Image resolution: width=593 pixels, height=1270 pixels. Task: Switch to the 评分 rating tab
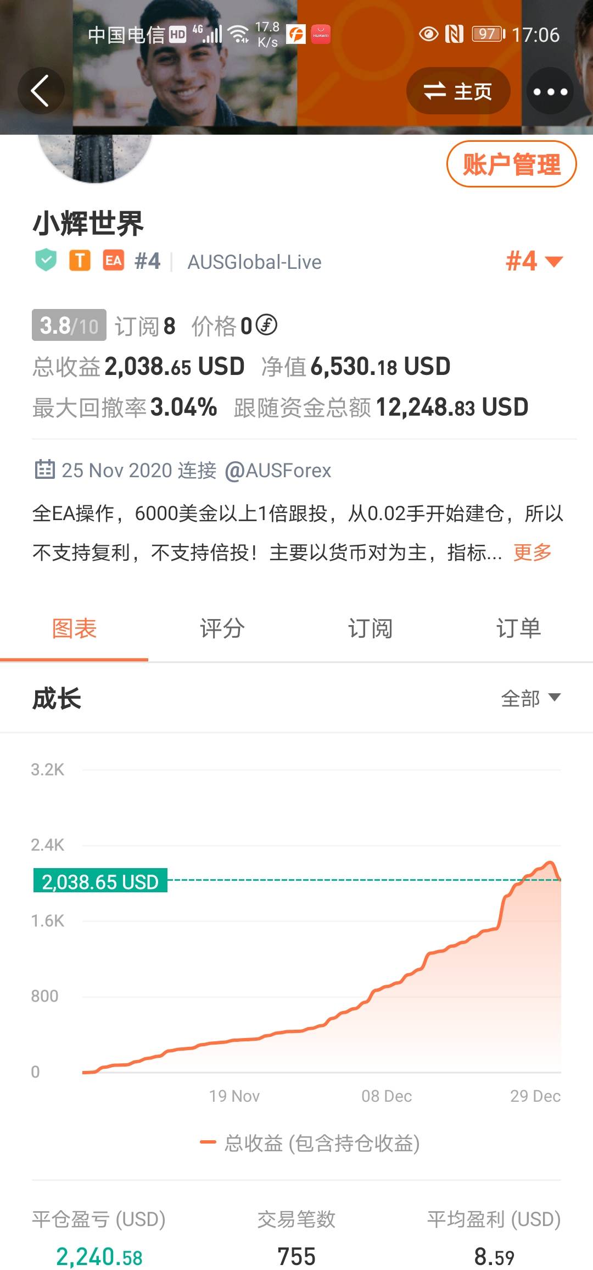coord(222,628)
